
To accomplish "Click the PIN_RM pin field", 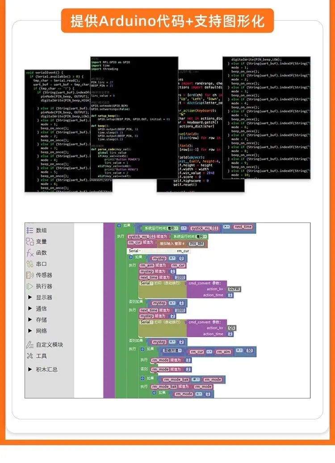I will (197, 244).
